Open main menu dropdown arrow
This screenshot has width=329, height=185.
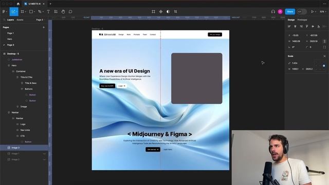pos(7,12)
